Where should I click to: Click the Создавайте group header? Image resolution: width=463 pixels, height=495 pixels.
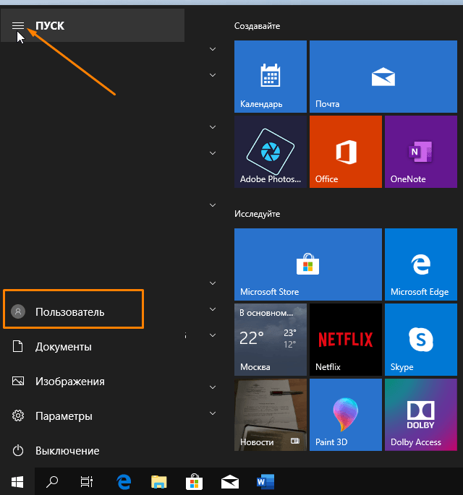click(x=257, y=26)
